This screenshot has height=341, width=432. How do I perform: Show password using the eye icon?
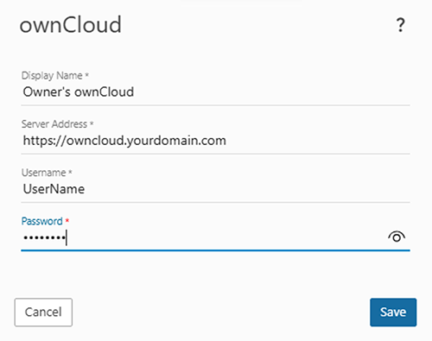[397, 237]
